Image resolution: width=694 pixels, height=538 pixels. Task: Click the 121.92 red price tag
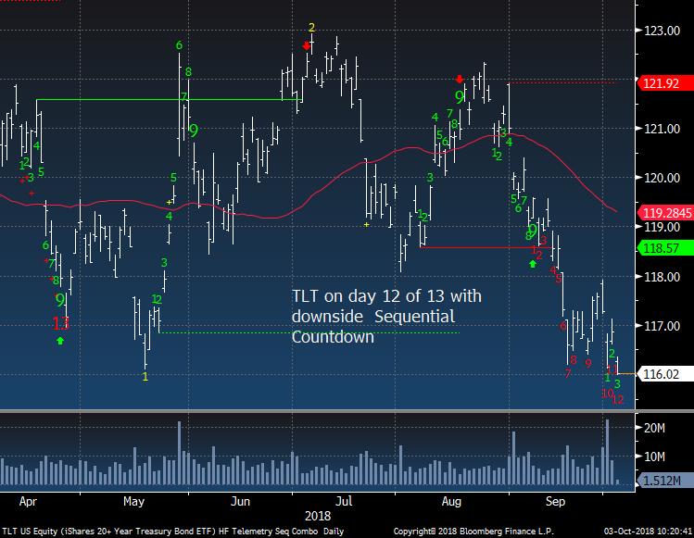click(x=664, y=83)
